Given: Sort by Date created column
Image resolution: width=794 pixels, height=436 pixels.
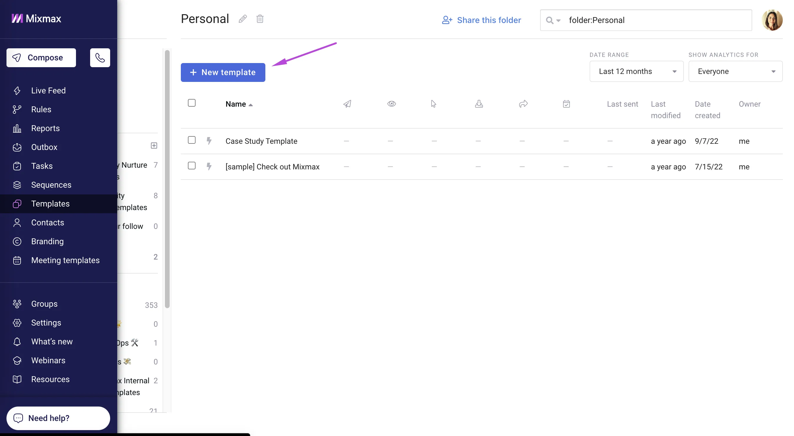Looking at the screenshot, I should pos(707,110).
